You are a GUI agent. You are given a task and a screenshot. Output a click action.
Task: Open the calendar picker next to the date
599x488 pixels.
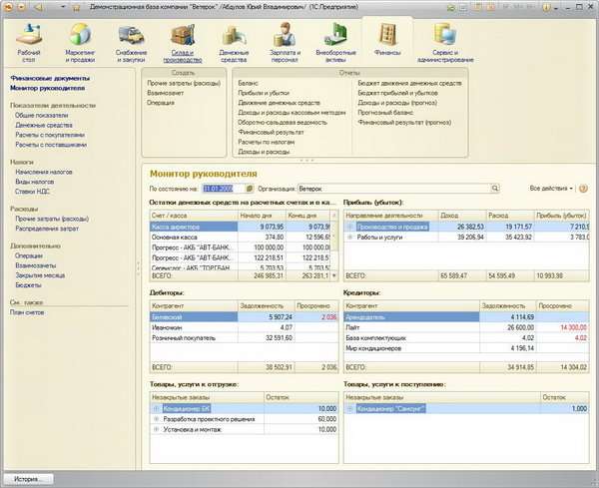coord(249,189)
